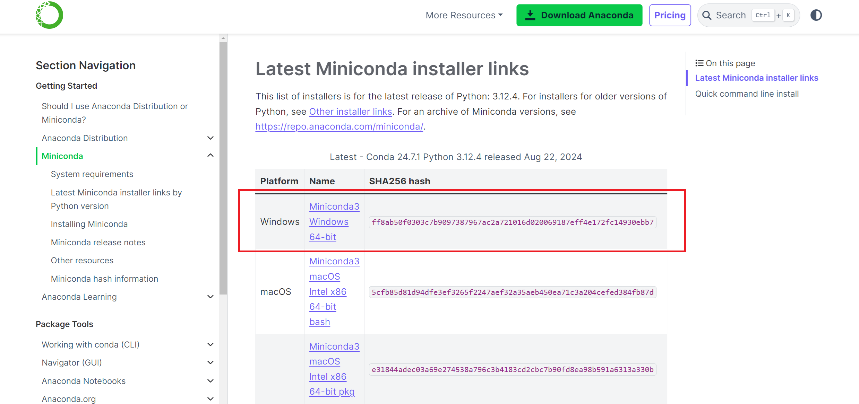Click the search magnifier icon
The image size is (859, 404).
click(706, 15)
